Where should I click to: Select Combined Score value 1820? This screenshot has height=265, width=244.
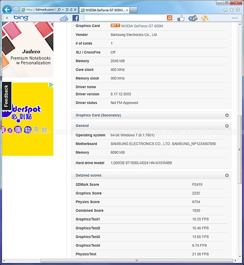pos(196,211)
